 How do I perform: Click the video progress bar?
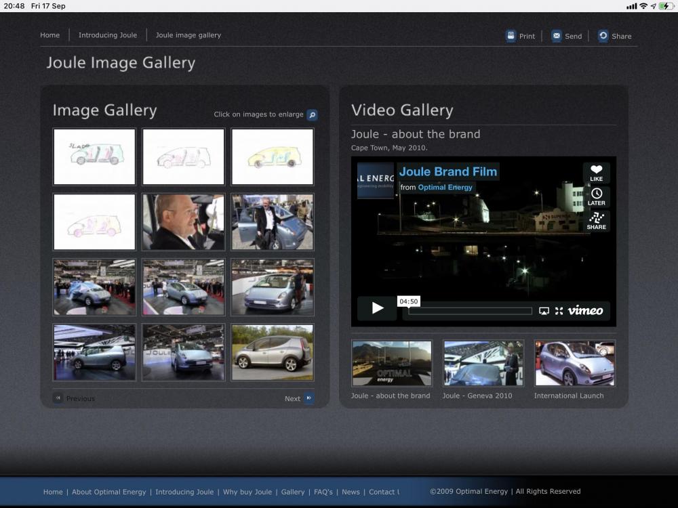pyautogui.click(x=470, y=311)
